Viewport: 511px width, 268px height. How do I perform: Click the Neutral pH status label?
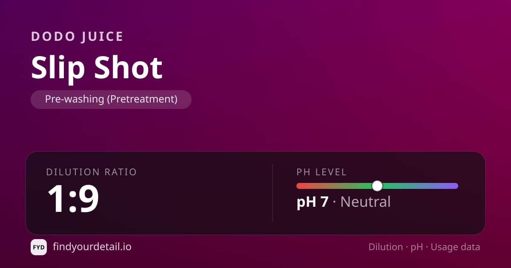365,202
